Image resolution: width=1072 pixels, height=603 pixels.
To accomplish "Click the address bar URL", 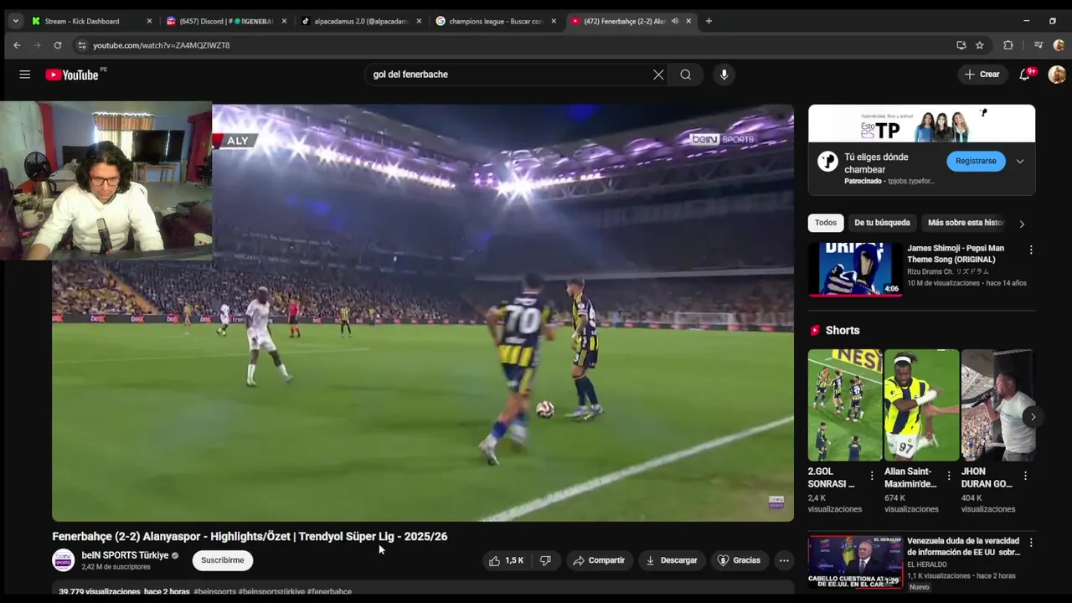I will tap(161, 45).
